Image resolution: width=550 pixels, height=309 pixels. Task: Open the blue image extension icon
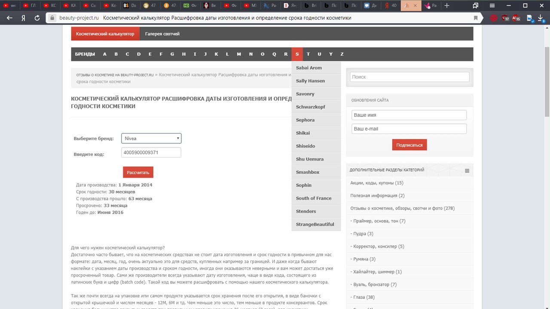pos(530,18)
